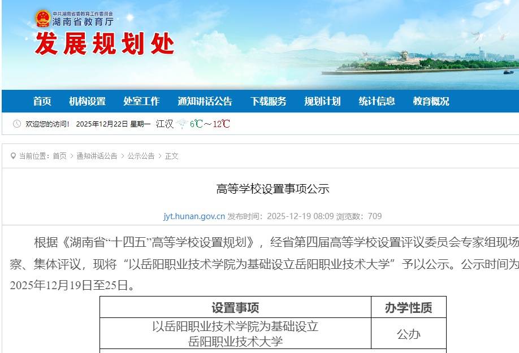Click table header 设置事项
This screenshot has height=353, width=519.
[235, 307]
